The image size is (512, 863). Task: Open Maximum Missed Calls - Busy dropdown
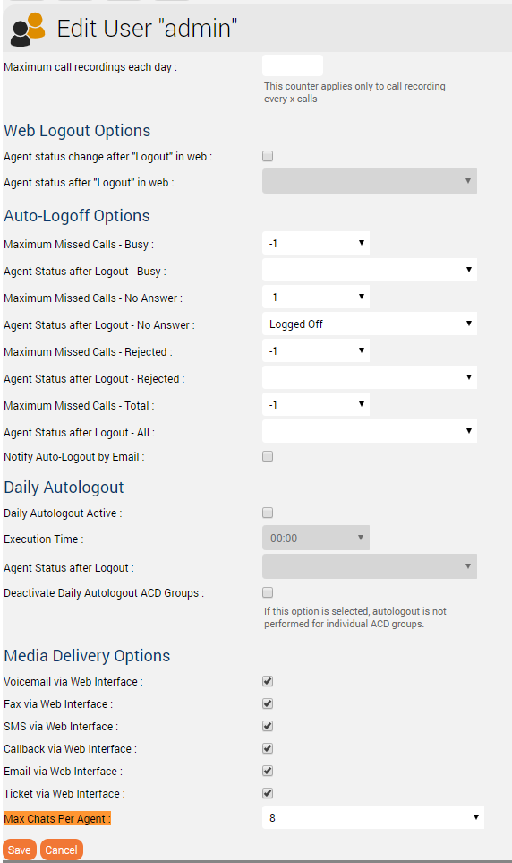coord(316,243)
